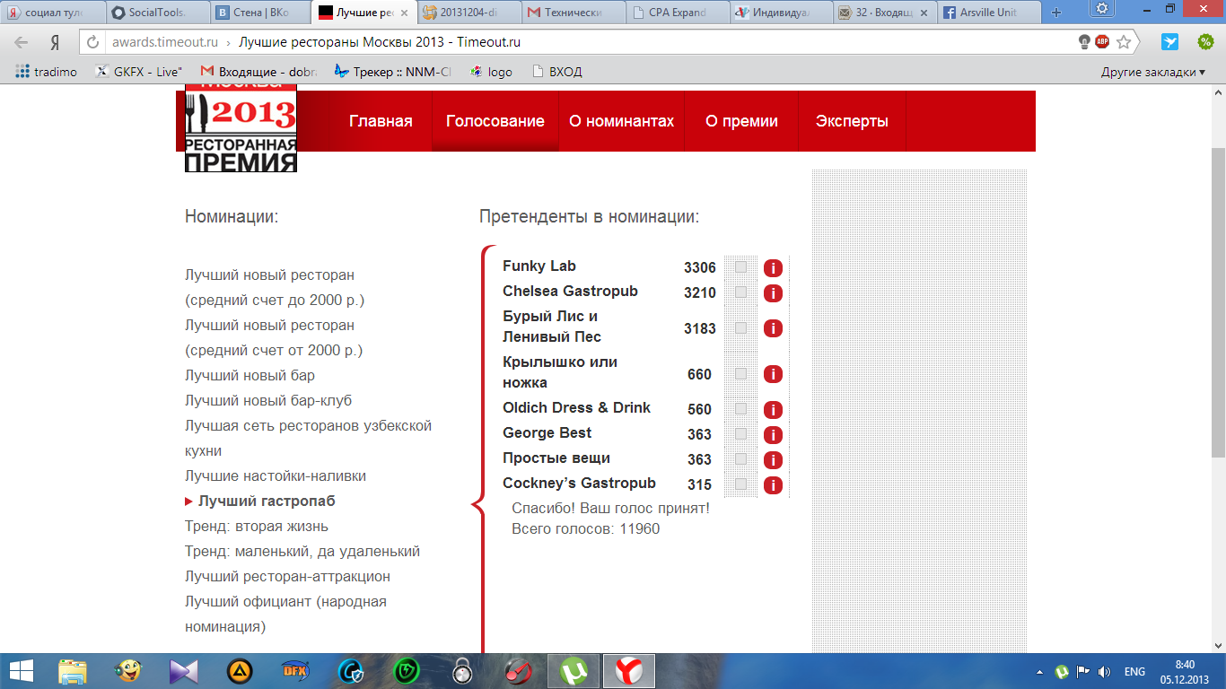Viewport: 1226px width, 689px height.
Task: Tick the checkbox for Chelsea Gastropub
Action: click(x=740, y=292)
